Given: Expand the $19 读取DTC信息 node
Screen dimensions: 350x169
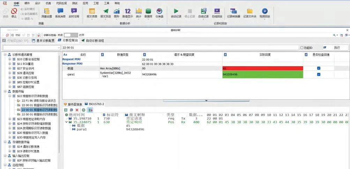Looking at the screenshot, I should [x=10, y=151].
